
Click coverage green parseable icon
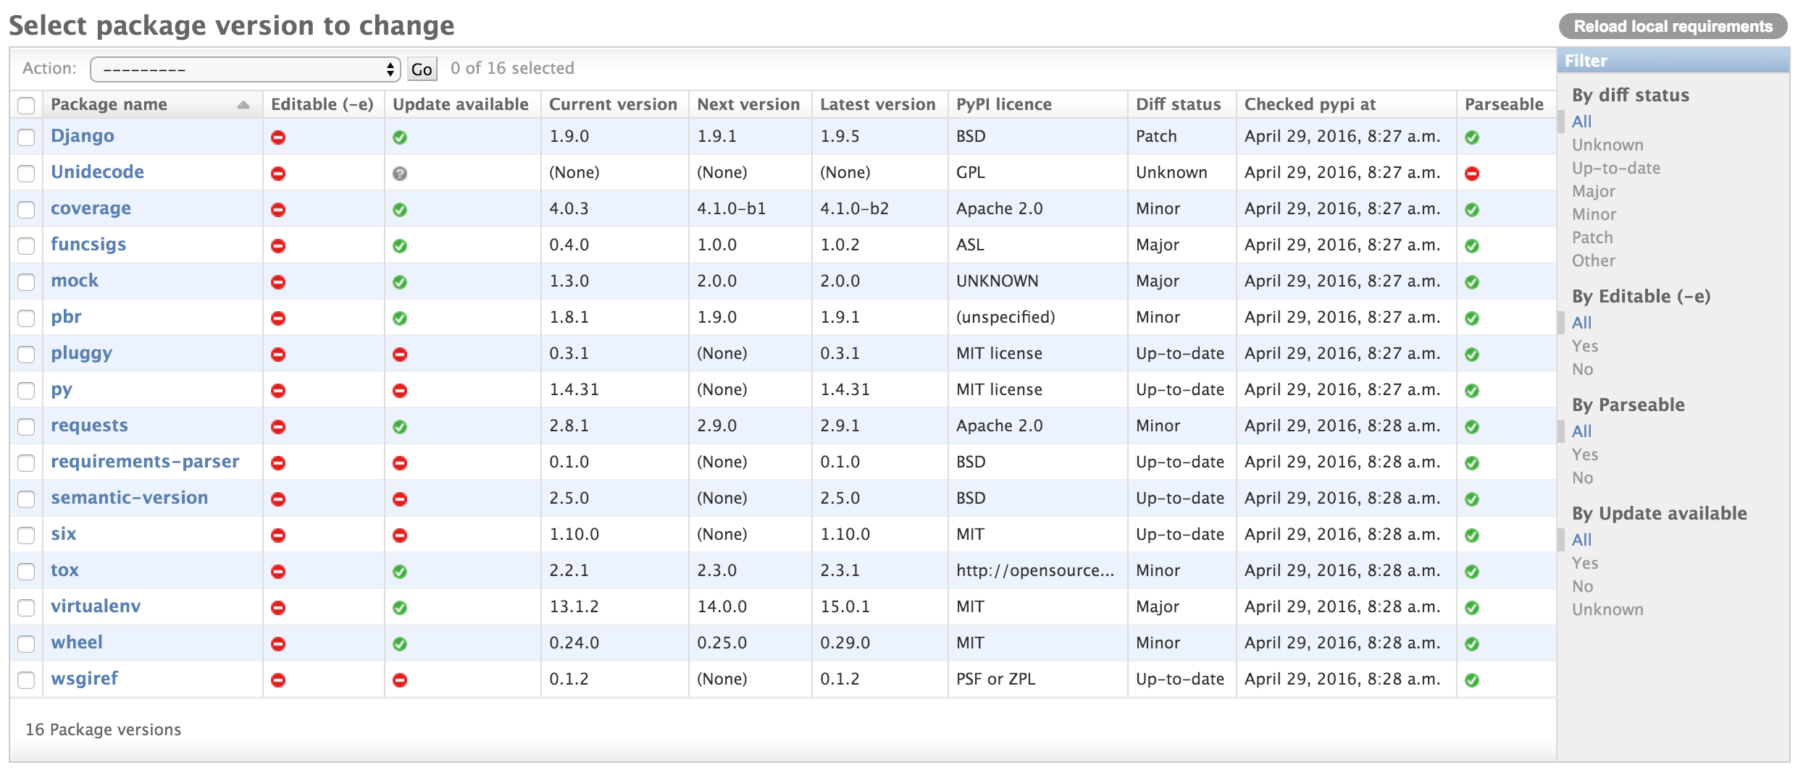[1472, 210]
